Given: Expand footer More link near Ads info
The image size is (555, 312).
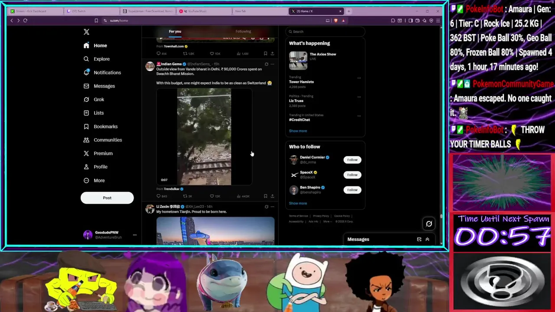Looking at the screenshot, I should tap(327, 221).
